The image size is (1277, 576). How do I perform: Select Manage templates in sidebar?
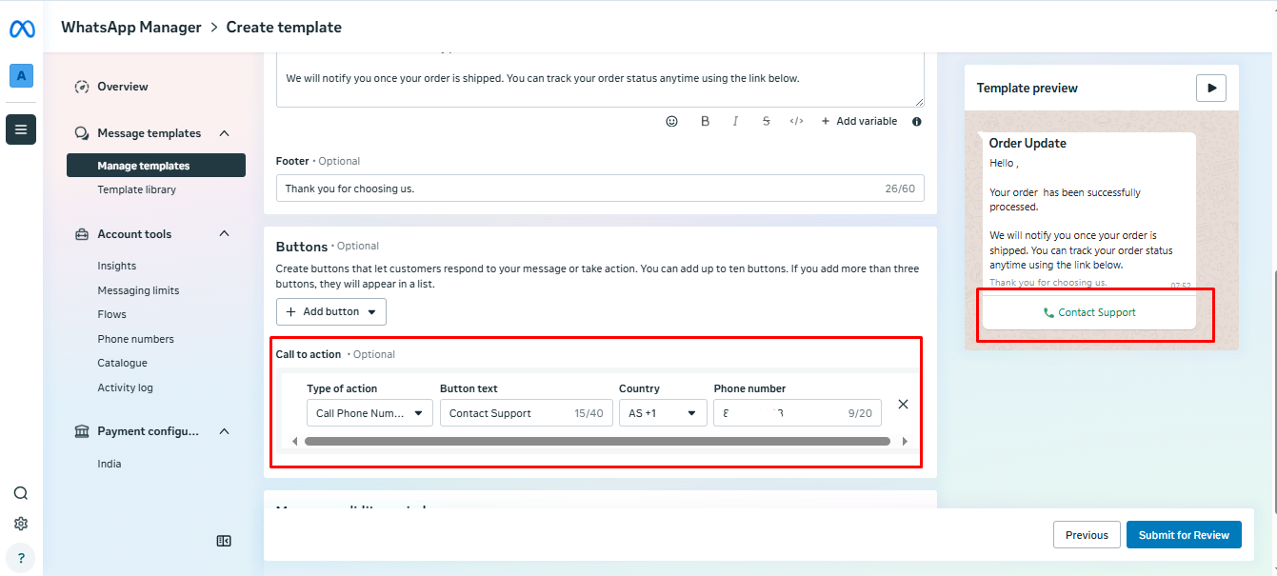[x=156, y=166]
